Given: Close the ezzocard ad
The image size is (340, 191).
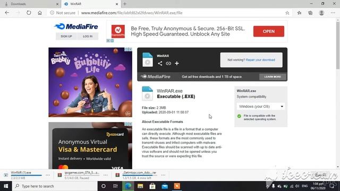Looking at the screenshot, I should pyautogui.click(x=130, y=124).
